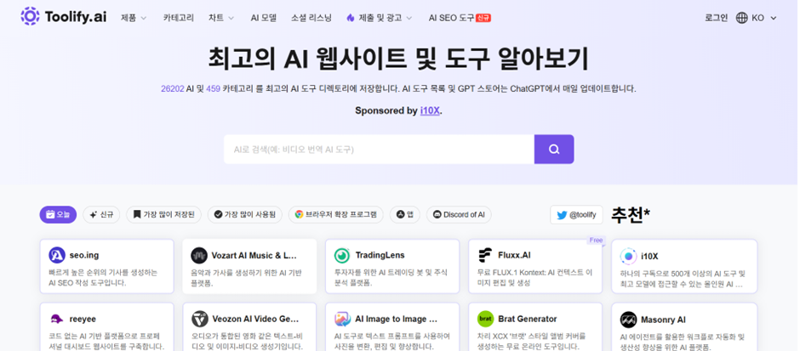
Task: Click the 추천* heading text
Action: 631,215
